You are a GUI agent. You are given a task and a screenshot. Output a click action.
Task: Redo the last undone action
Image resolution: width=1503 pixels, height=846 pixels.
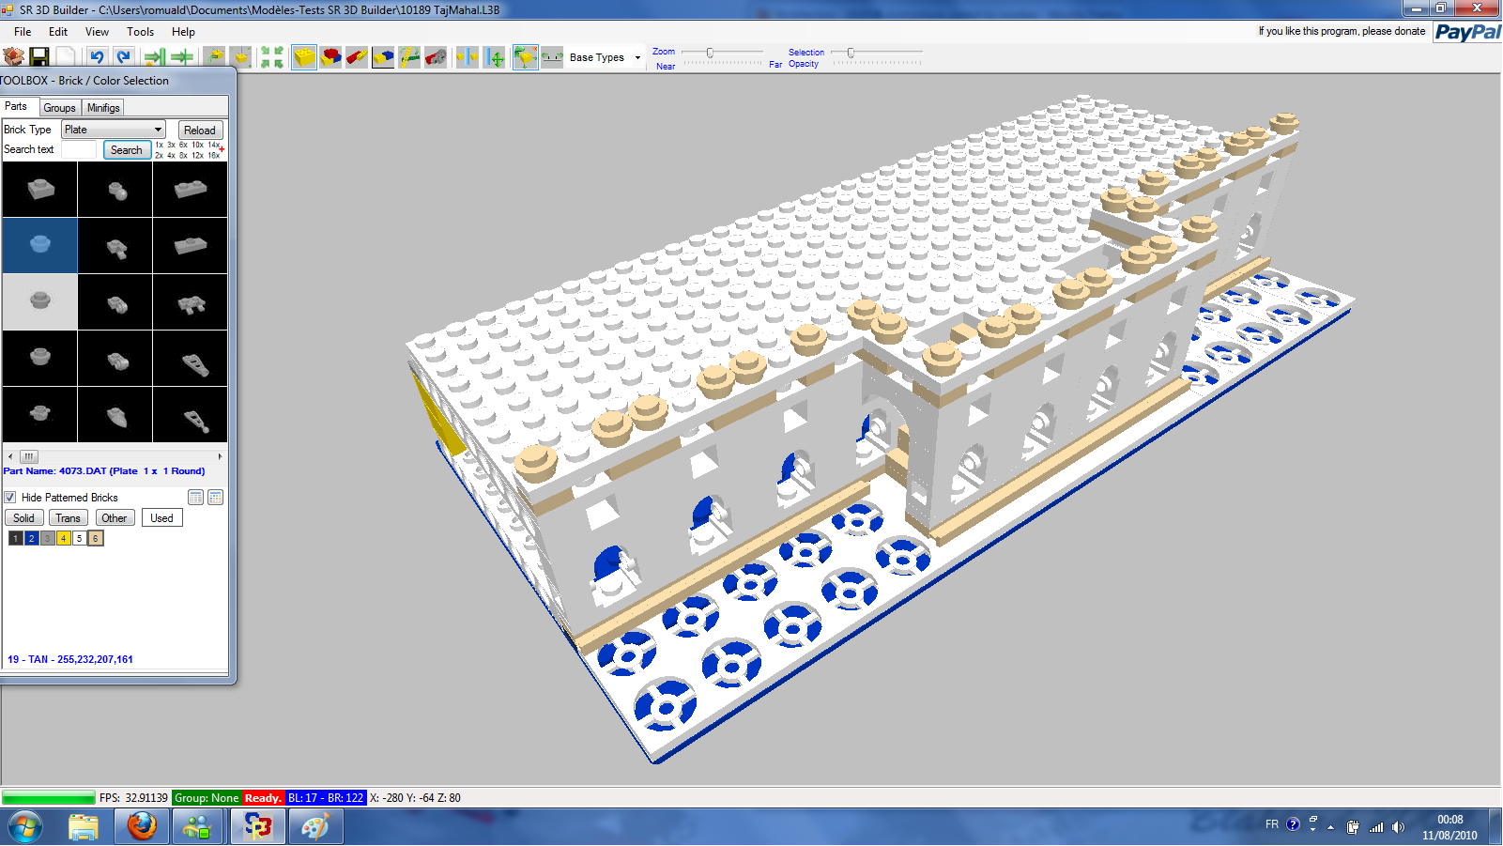click(123, 57)
